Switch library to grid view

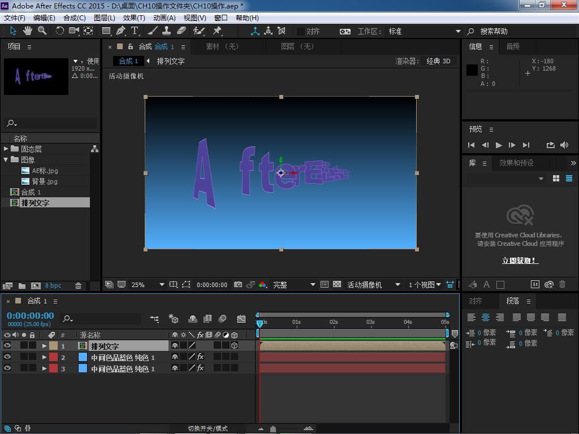point(556,179)
